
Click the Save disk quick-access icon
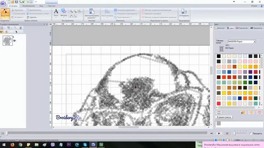[16, 2]
